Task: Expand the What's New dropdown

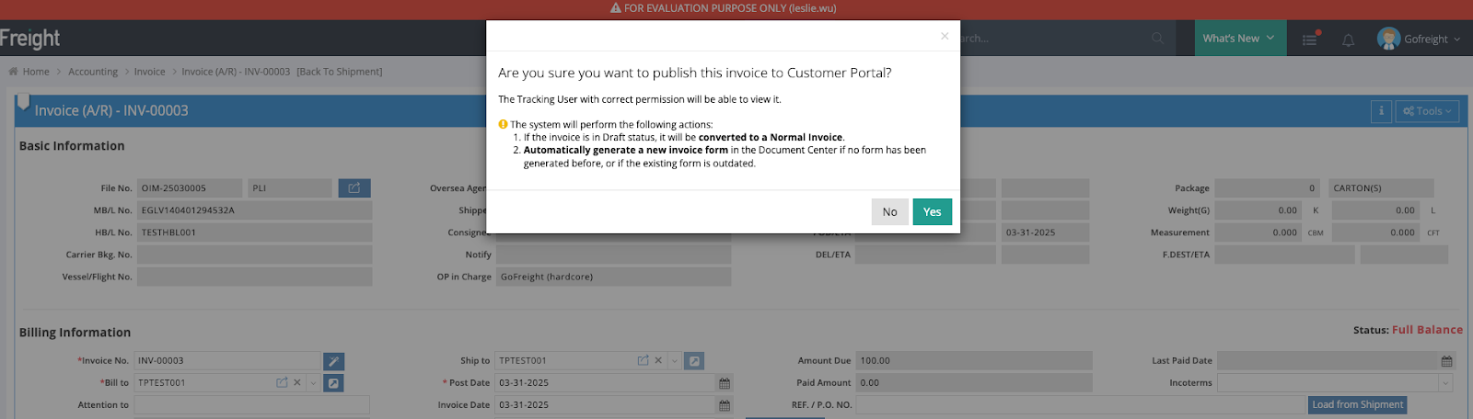Action: click(1239, 39)
